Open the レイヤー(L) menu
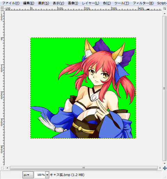167x179 pixels. 90,3
